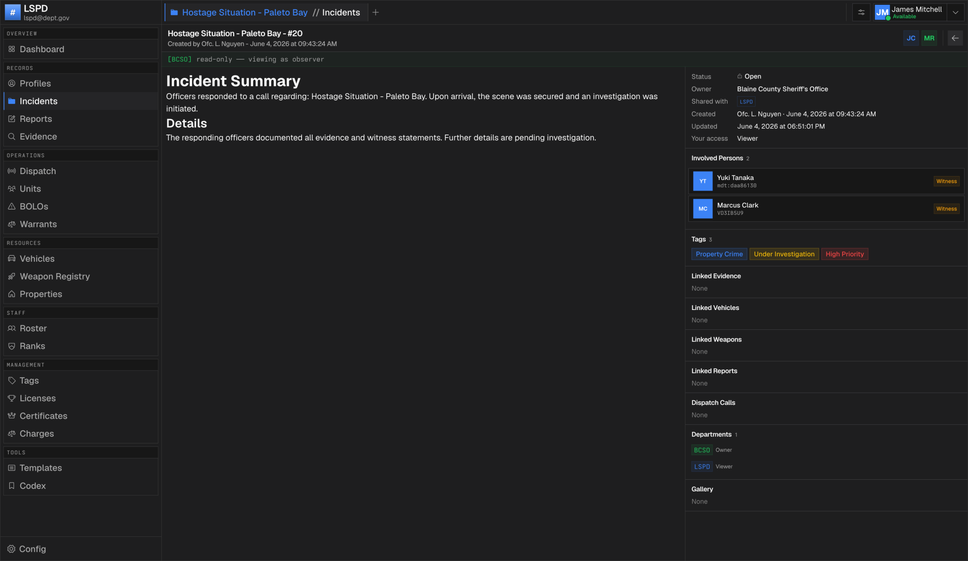Go to Dispatch operations
The height and width of the screenshot is (561, 968).
click(x=81, y=171)
